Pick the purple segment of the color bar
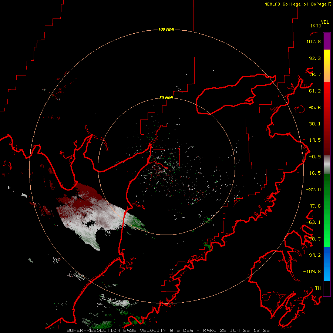This screenshot has width=333, height=333. pos(327,41)
